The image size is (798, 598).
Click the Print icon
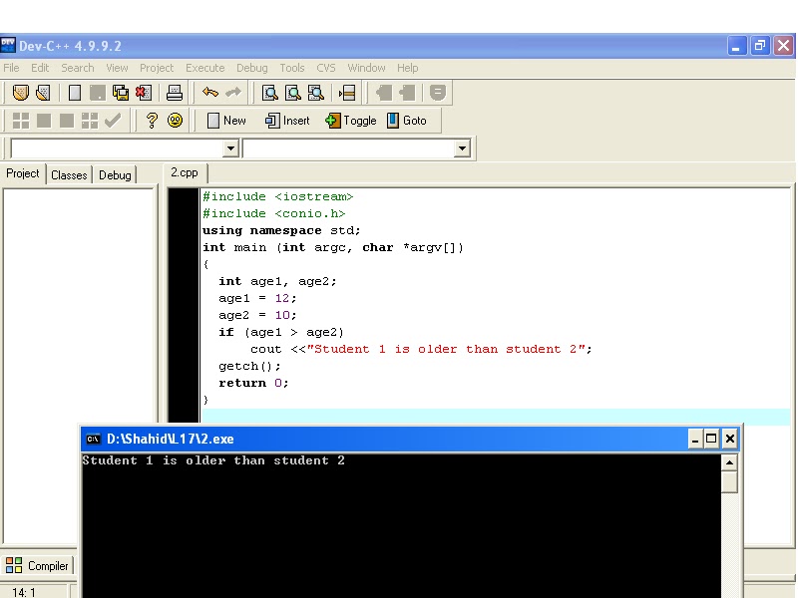click(x=175, y=93)
